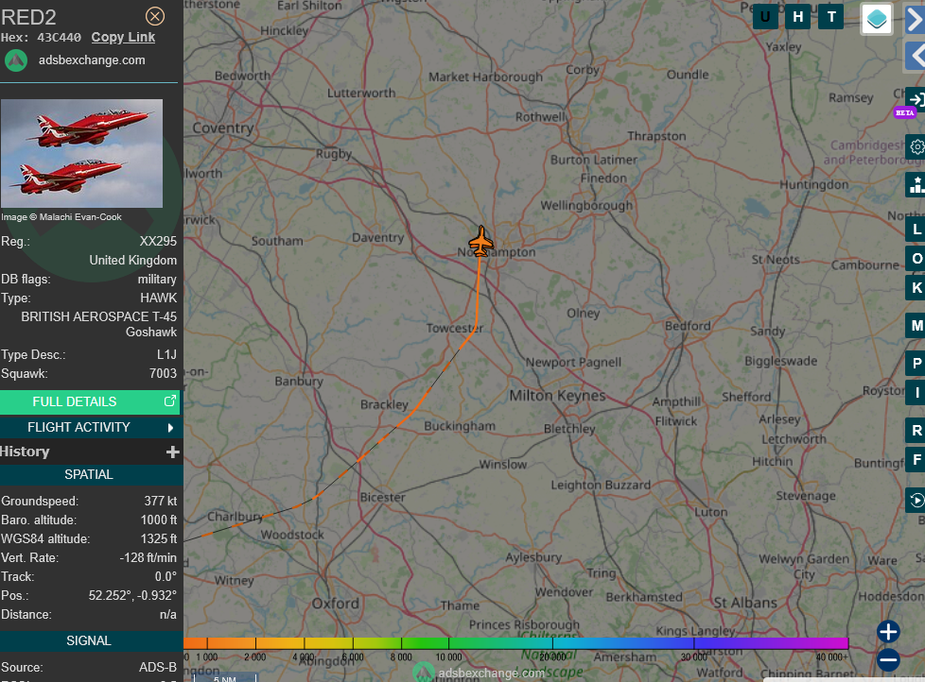Screen dimensions: 925x682
Task: Zoom out the map with minus button
Action: [x=888, y=659]
